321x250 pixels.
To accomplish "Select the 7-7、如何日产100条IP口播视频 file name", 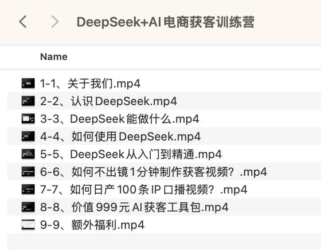I will click(144, 189).
